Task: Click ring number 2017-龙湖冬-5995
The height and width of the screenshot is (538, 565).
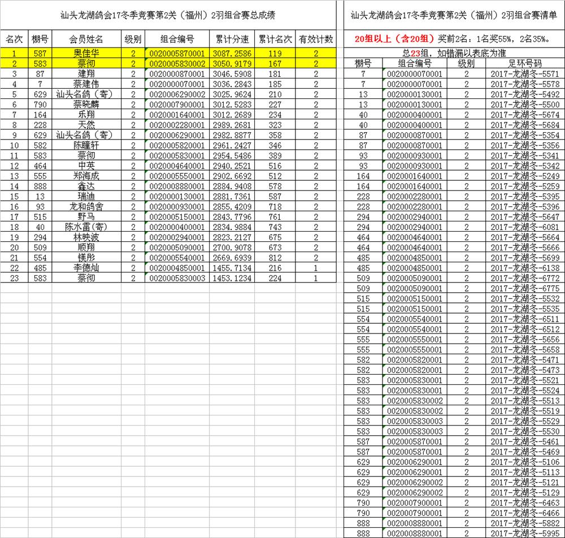Action: tap(525, 533)
